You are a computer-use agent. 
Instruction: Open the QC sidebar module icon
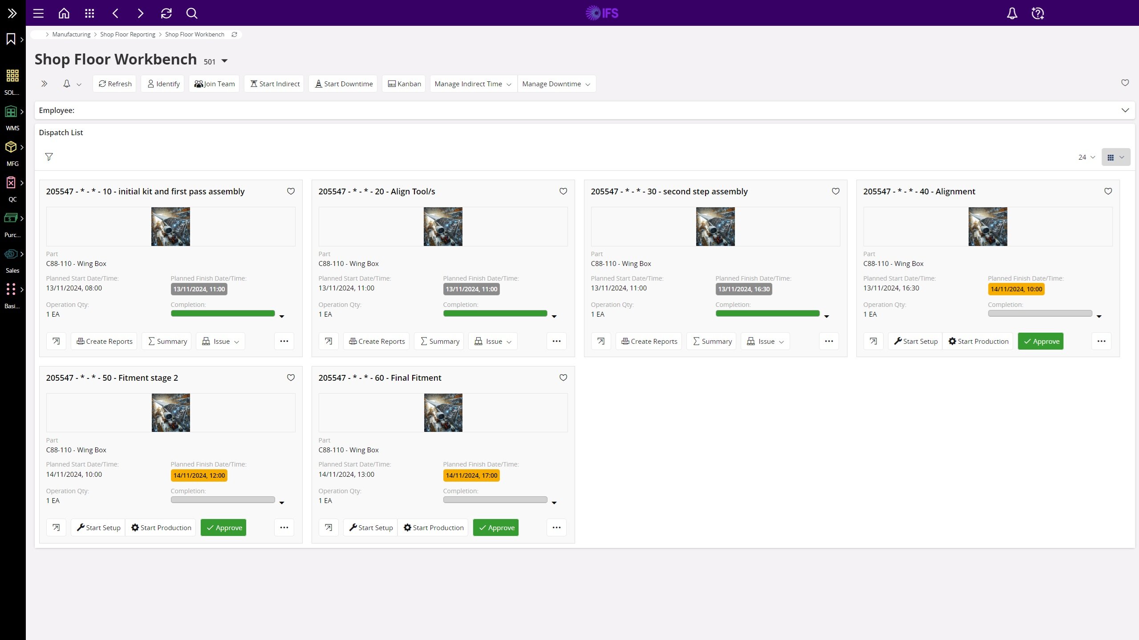point(11,183)
